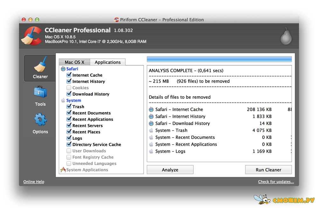Open the Tools toolbox icon
The image size is (318, 208).
pos(40,92)
